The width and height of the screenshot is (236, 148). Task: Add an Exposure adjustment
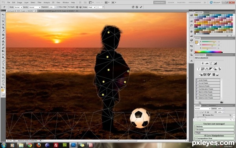coord(215,63)
